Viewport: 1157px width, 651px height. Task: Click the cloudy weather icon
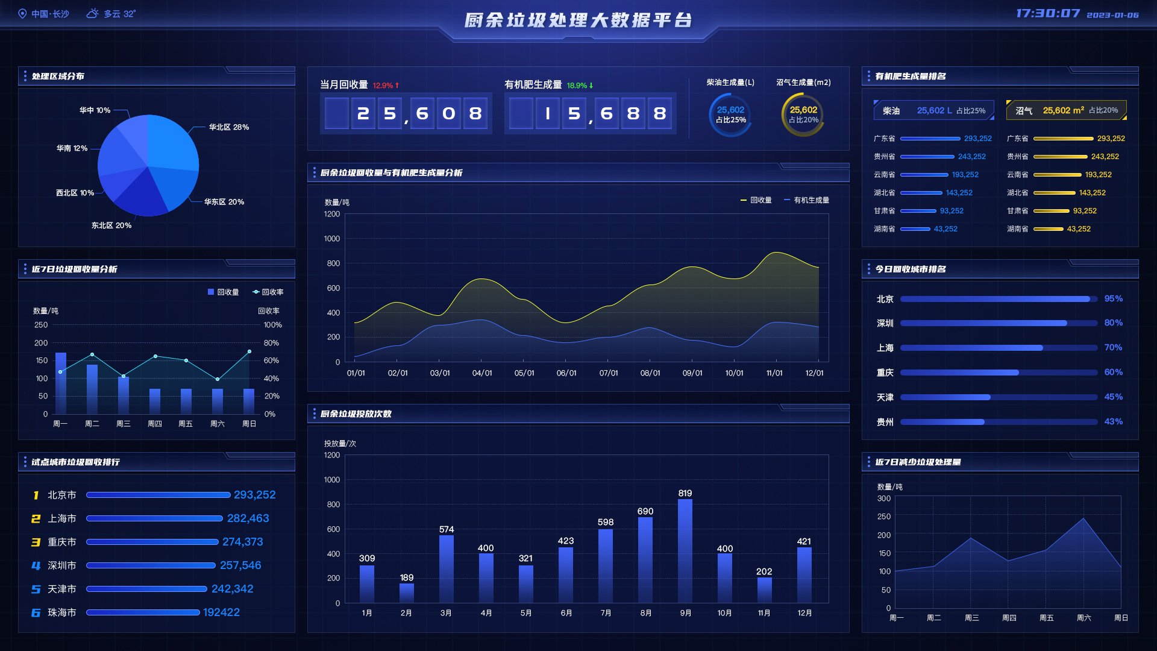(x=92, y=13)
